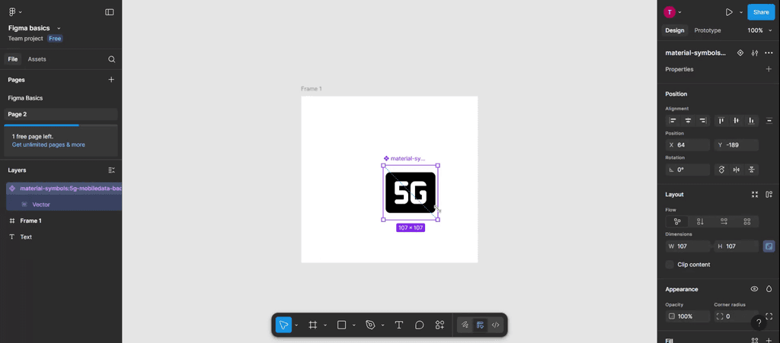
Task: Open blend mode droplet icon
Action: 769,289
